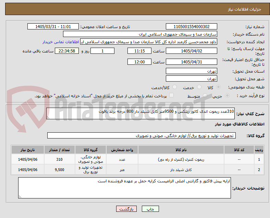Click the ردیف column header

click(x=259, y=150)
